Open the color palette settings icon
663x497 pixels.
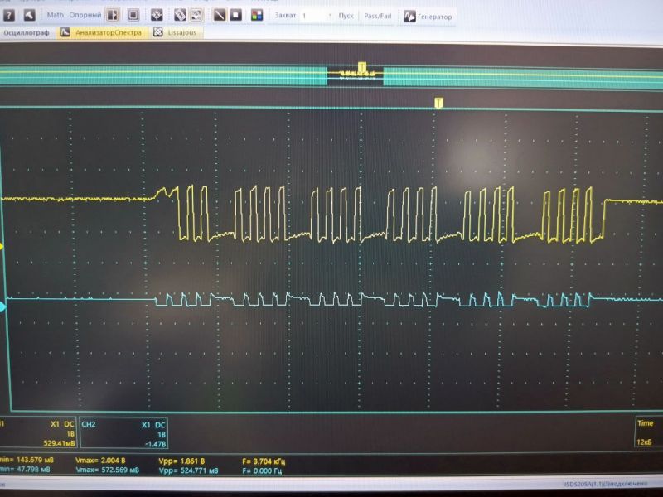click(257, 15)
